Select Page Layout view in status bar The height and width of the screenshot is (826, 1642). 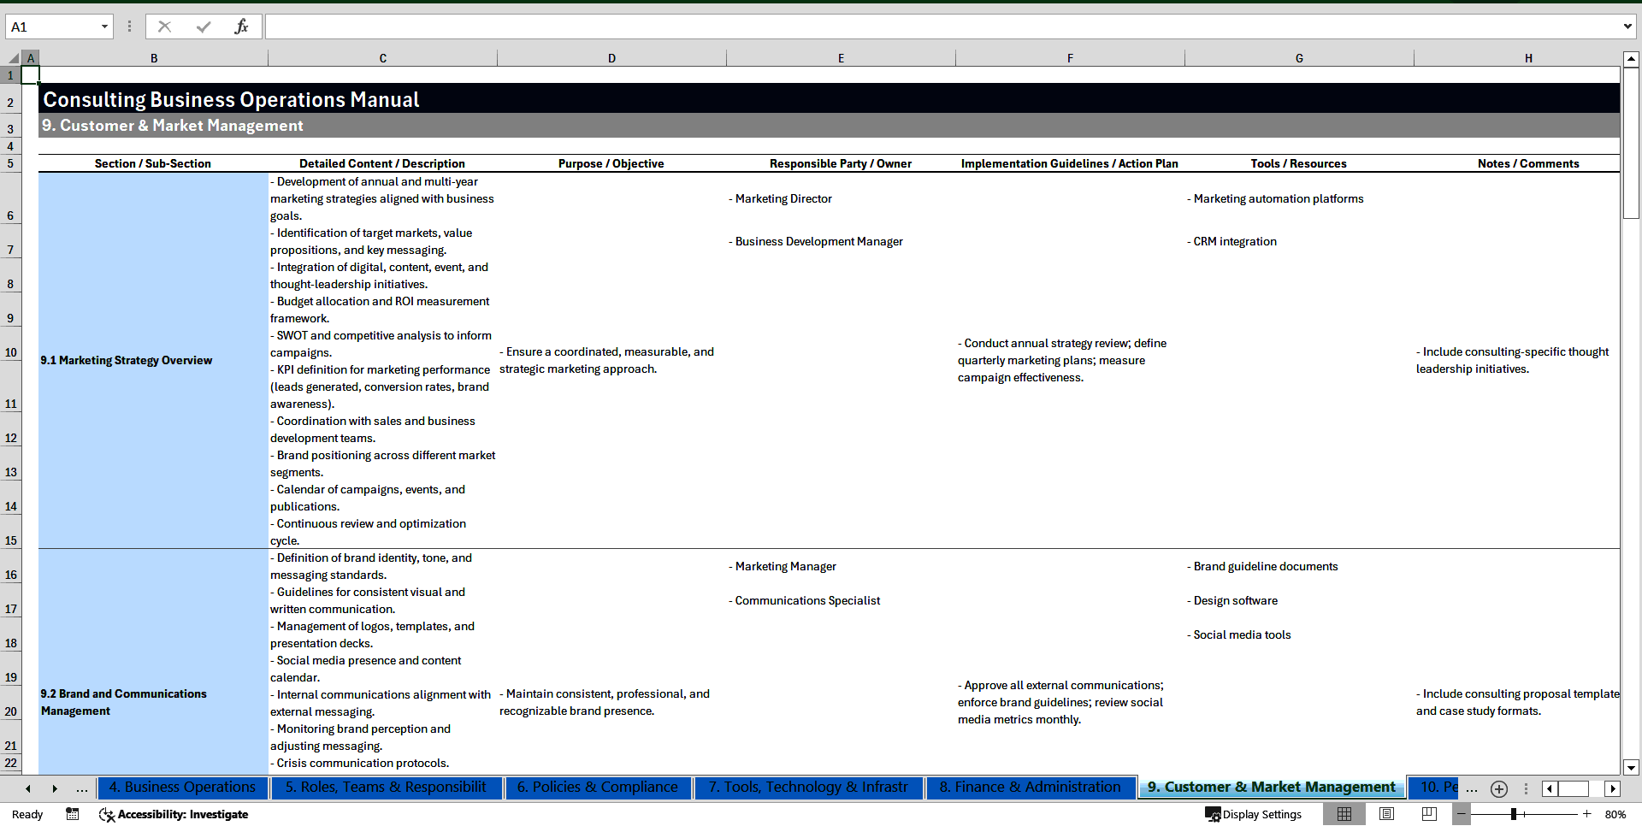[x=1386, y=814]
